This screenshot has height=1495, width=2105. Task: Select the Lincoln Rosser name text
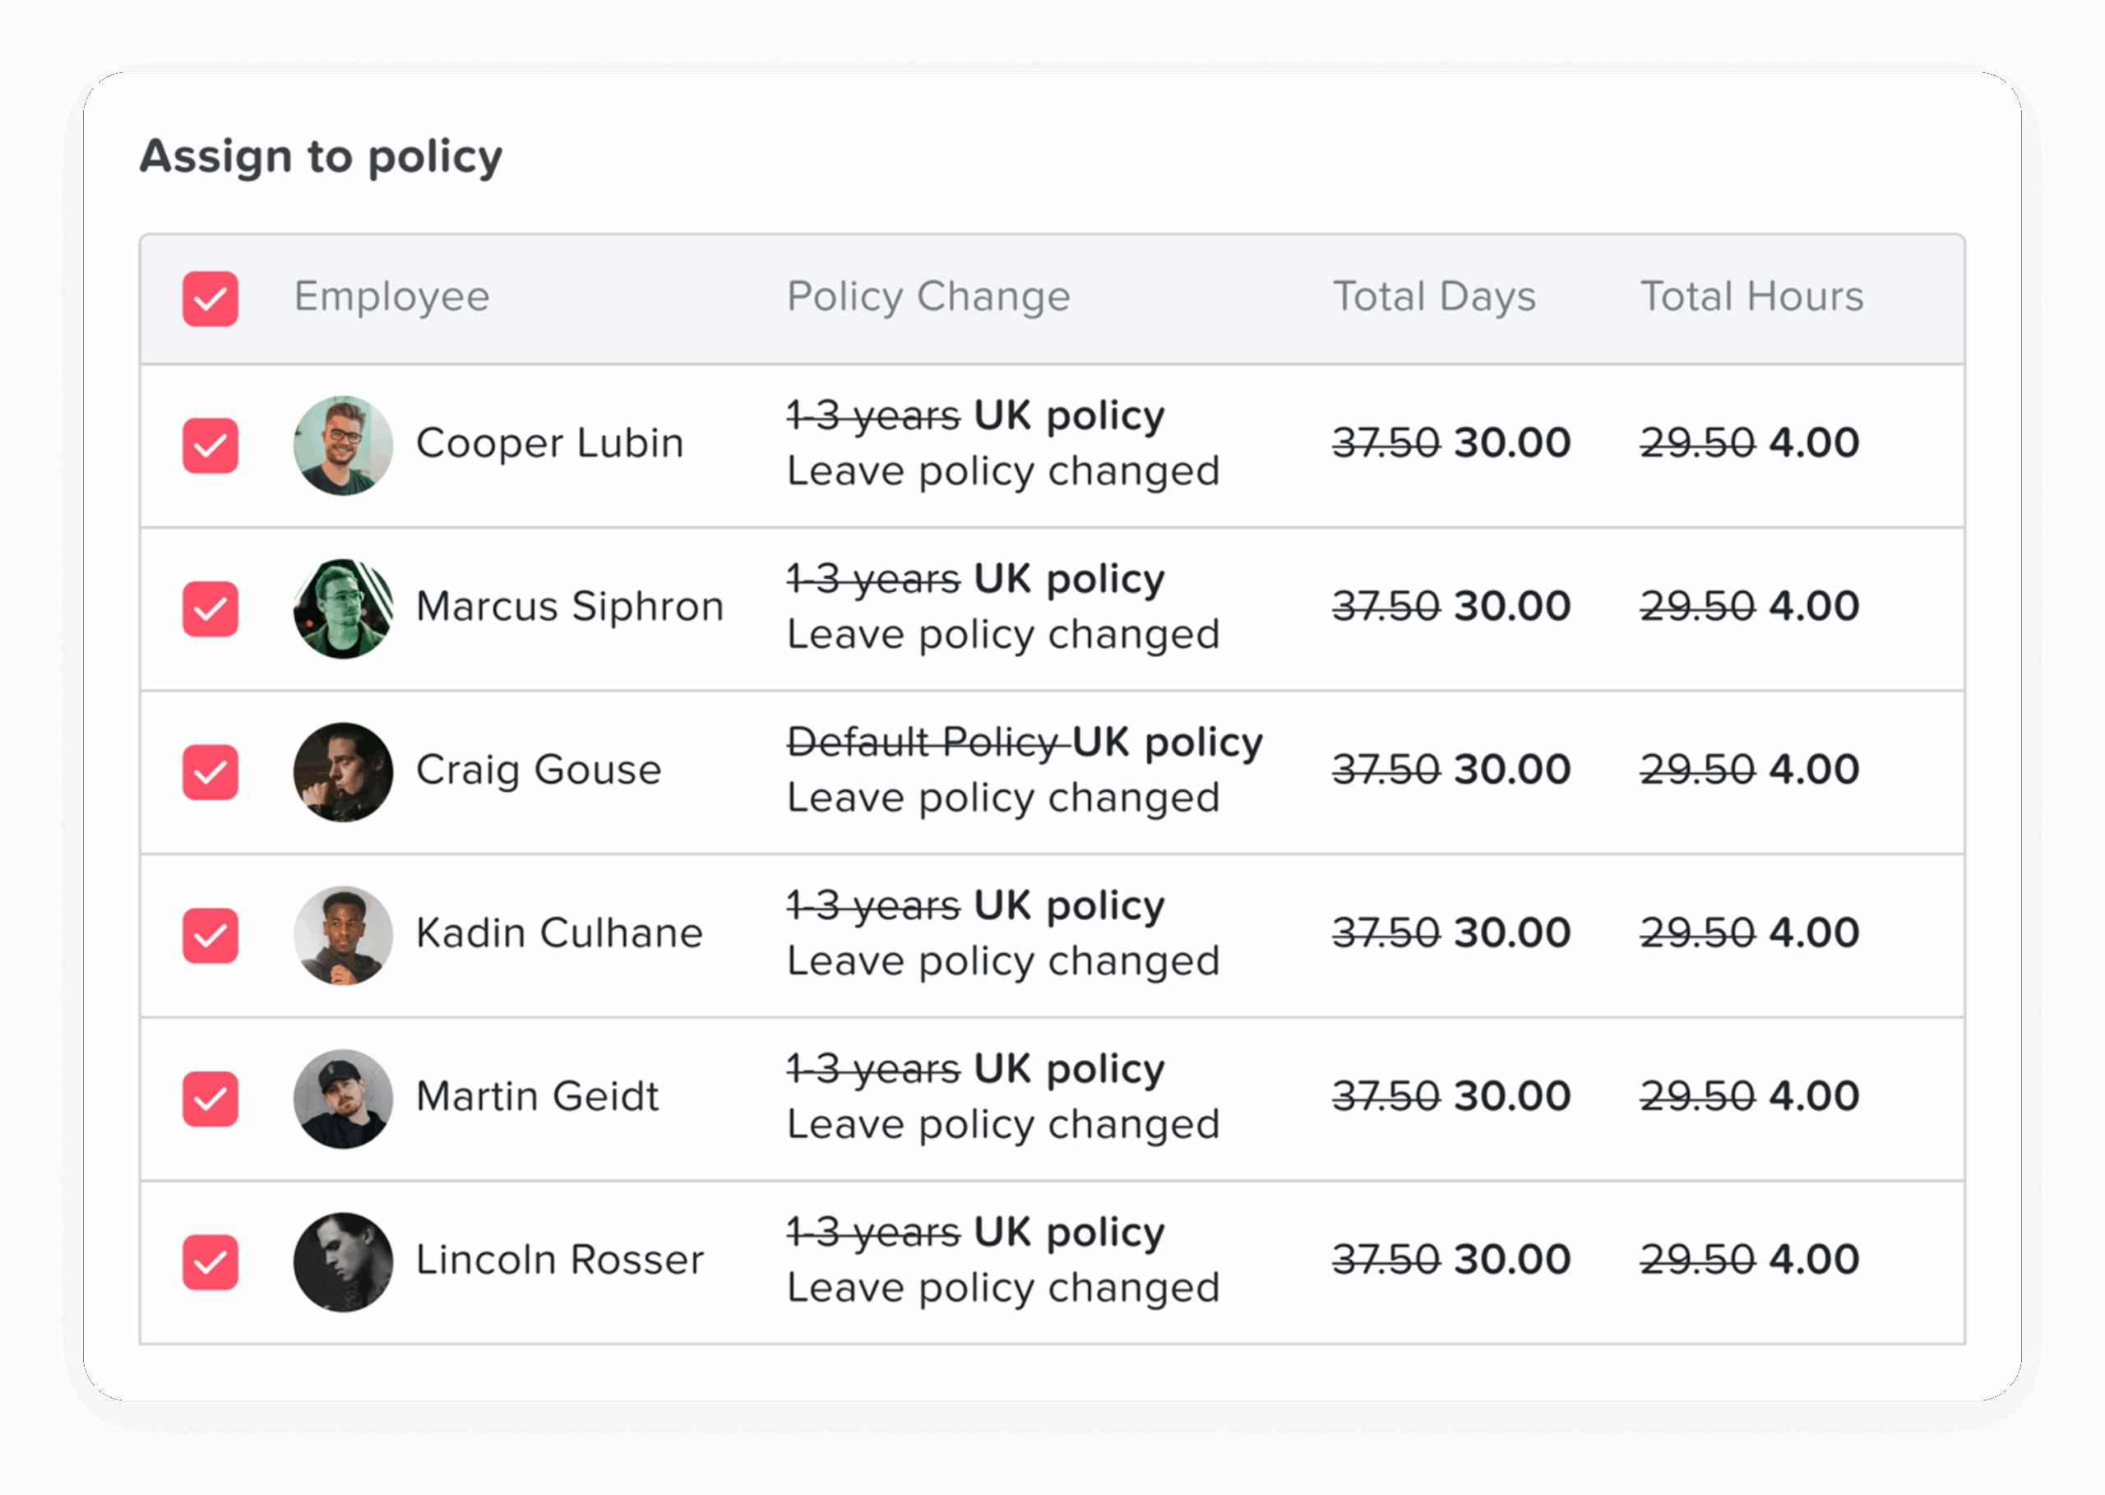(558, 1259)
